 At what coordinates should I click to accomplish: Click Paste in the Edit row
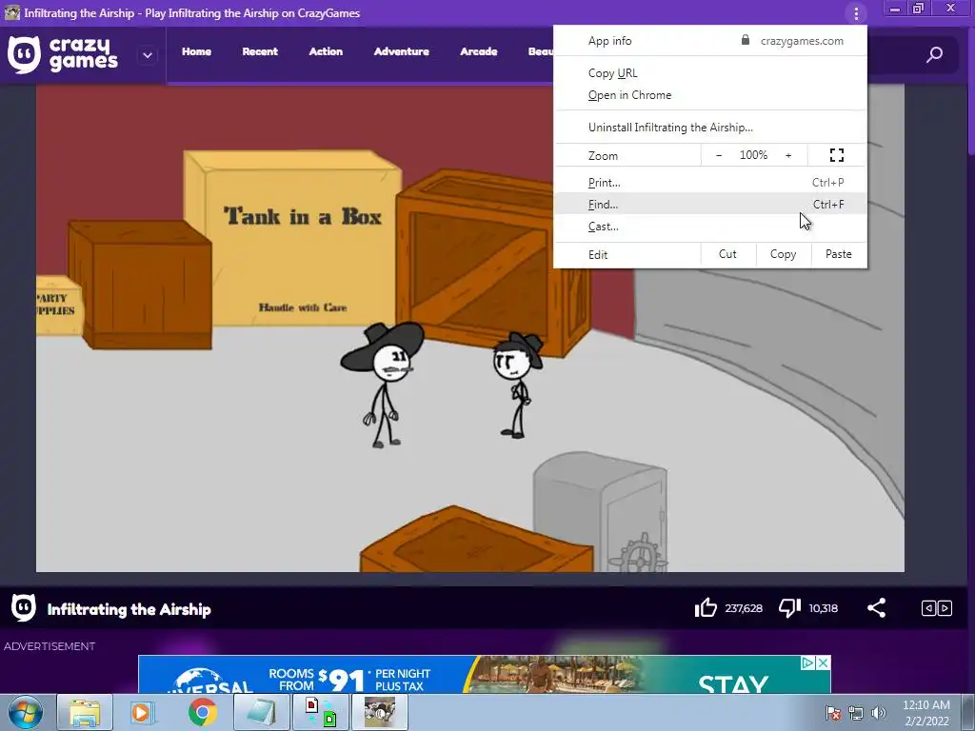(839, 254)
